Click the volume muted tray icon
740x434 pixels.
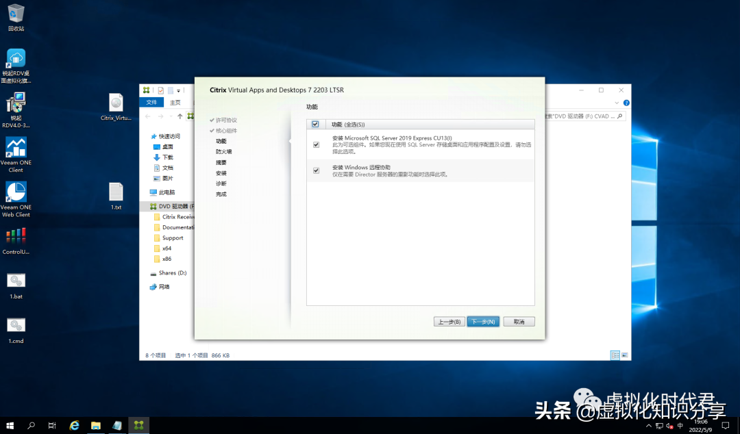(x=669, y=426)
